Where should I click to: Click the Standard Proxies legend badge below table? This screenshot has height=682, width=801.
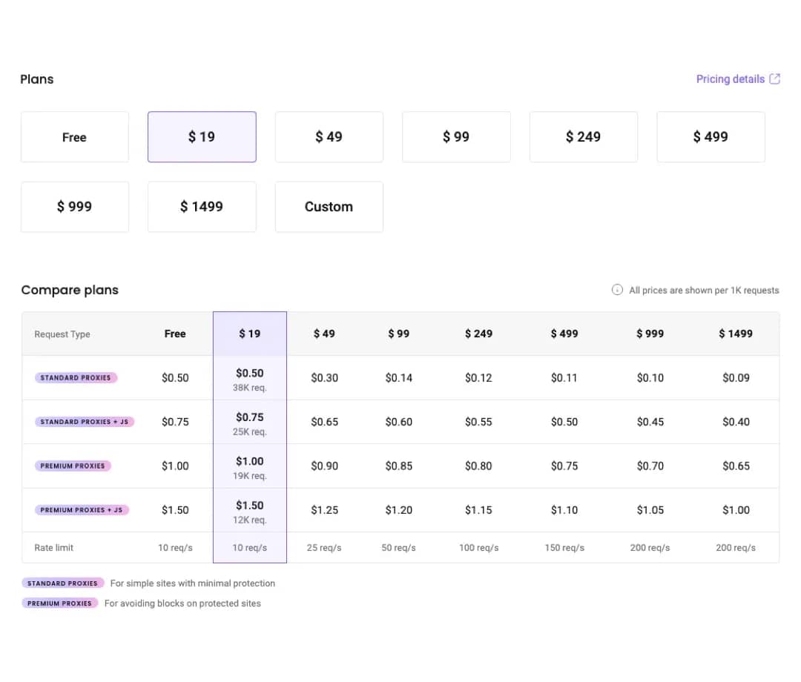tap(63, 583)
